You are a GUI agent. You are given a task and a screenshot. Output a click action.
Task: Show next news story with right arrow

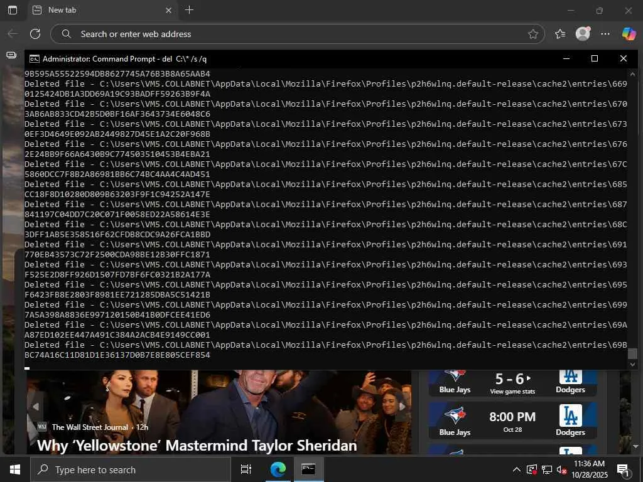click(x=403, y=407)
